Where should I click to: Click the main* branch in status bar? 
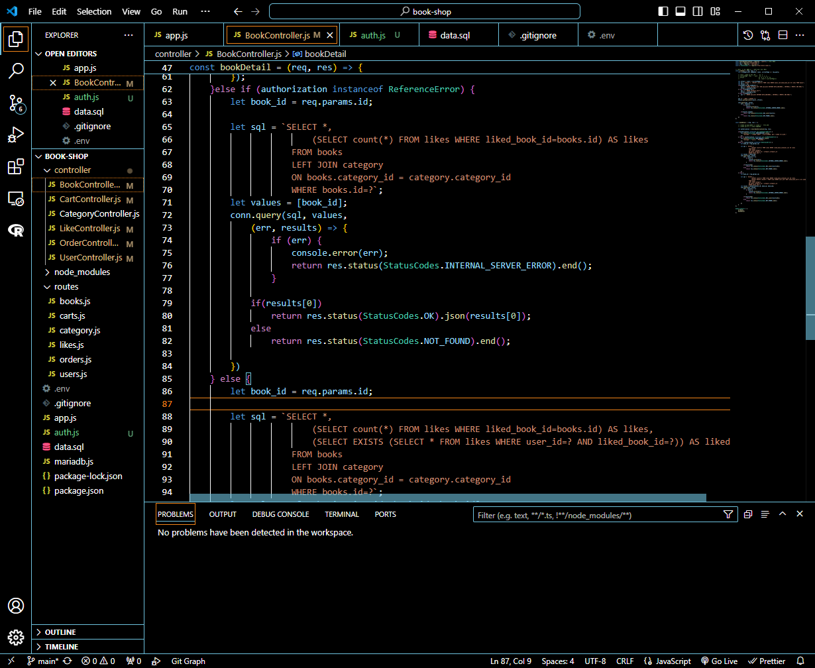point(43,661)
